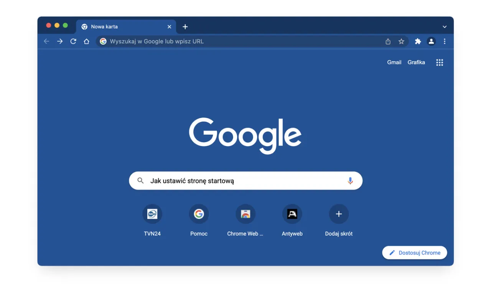This screenshot has width=491, height=297.
Task: Open the tab search chevron
Action: 444,26
